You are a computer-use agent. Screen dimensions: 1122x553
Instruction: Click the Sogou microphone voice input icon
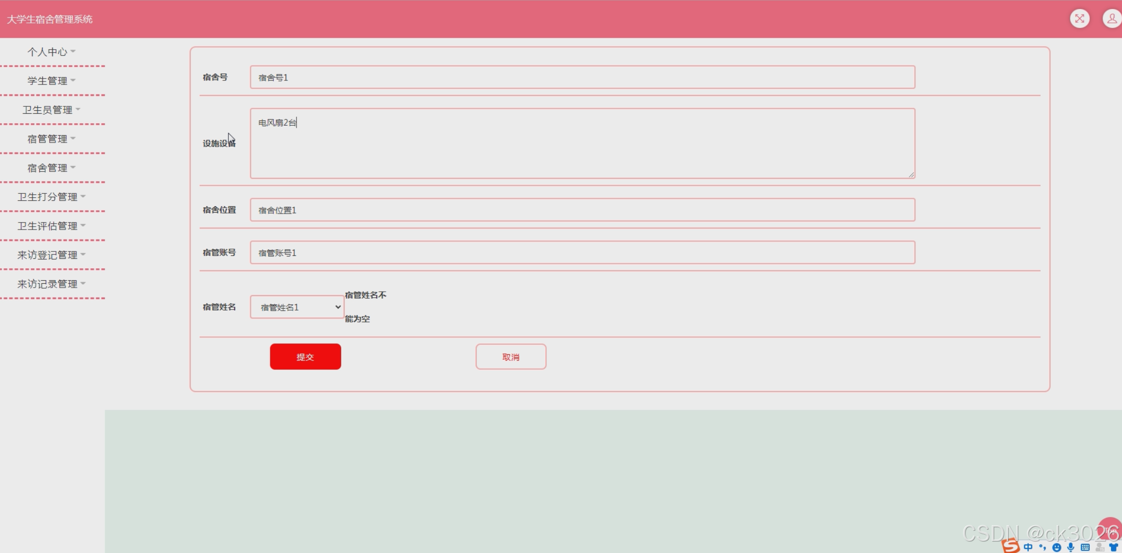(x=1071, y=547)
